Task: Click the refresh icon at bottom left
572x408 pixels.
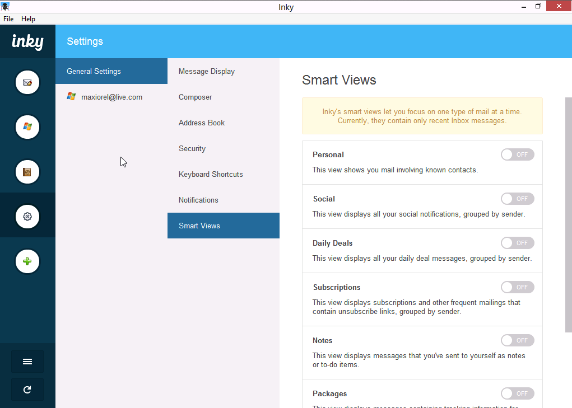Action: (27, 390)
